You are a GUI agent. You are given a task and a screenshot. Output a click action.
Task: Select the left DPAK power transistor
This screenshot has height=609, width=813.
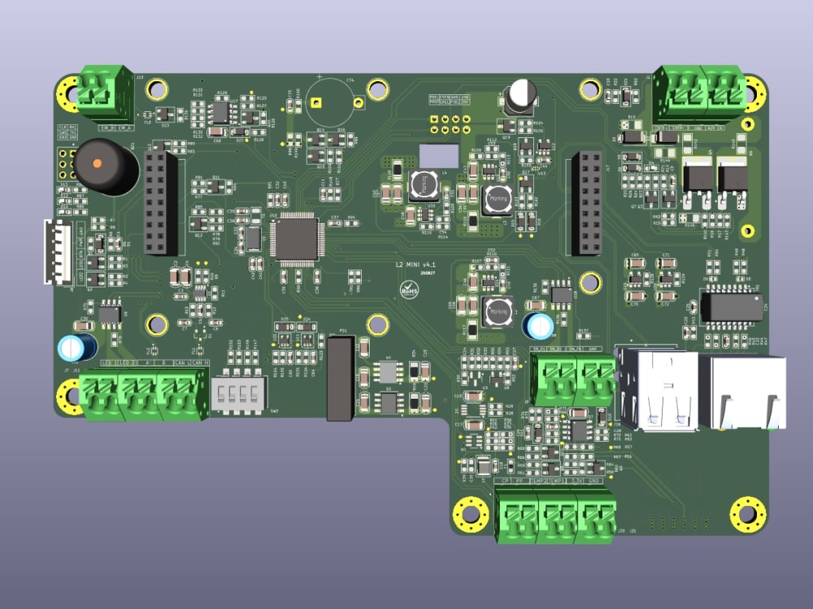pyautogui.click(x=698, y=182)
